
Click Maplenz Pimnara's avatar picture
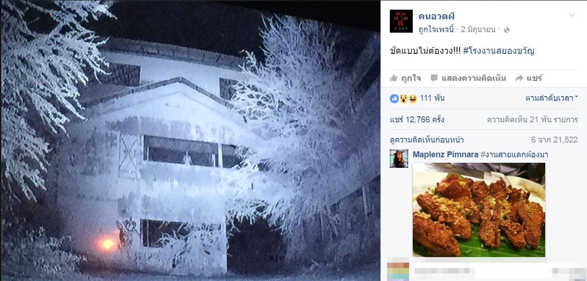click(x=399, y=159)
